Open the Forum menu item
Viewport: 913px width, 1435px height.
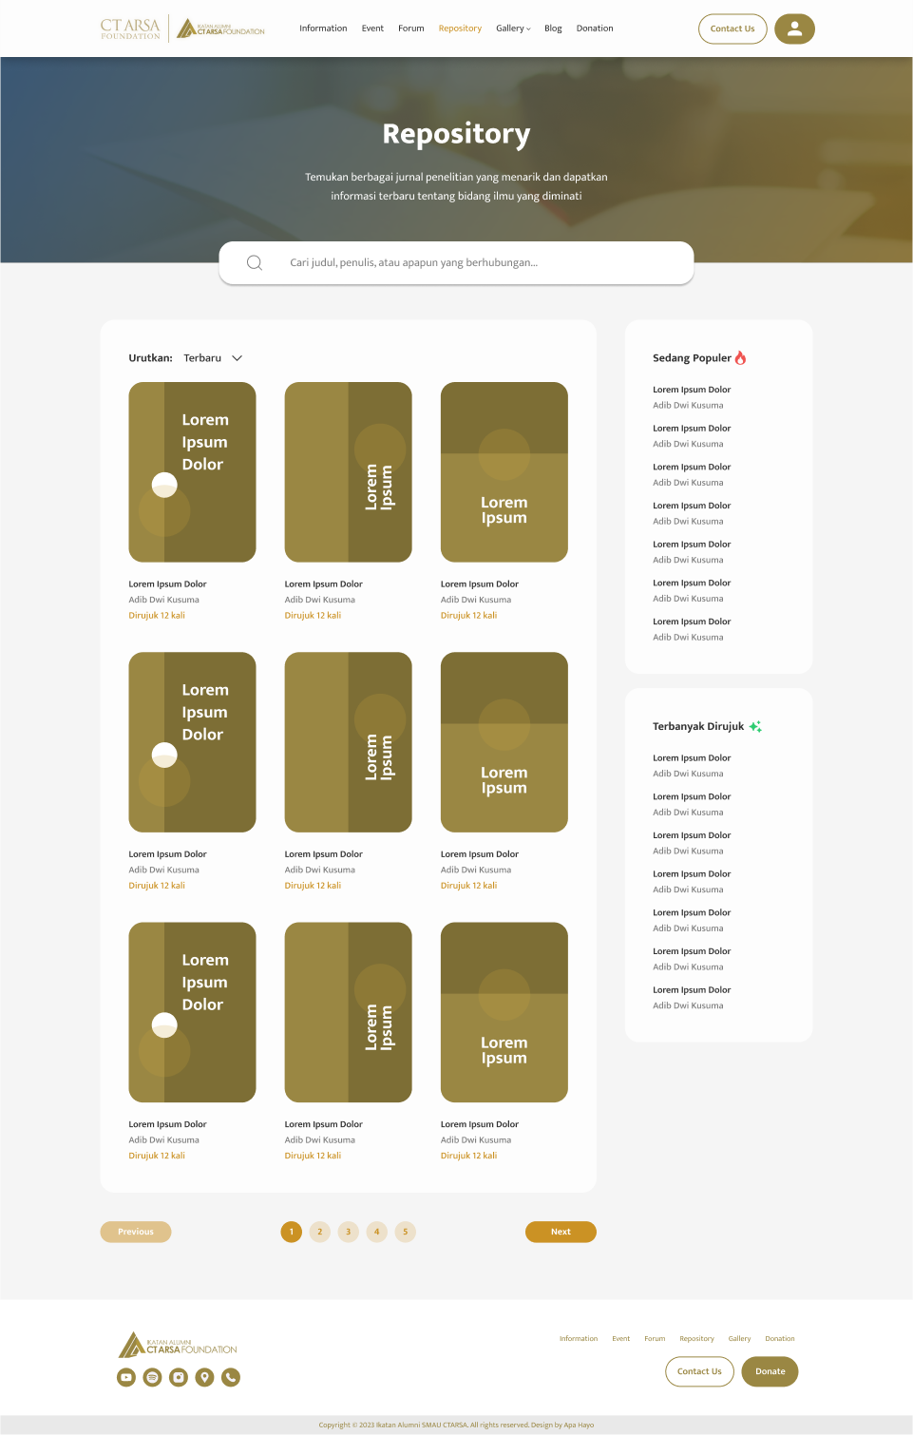click(410, 29)
